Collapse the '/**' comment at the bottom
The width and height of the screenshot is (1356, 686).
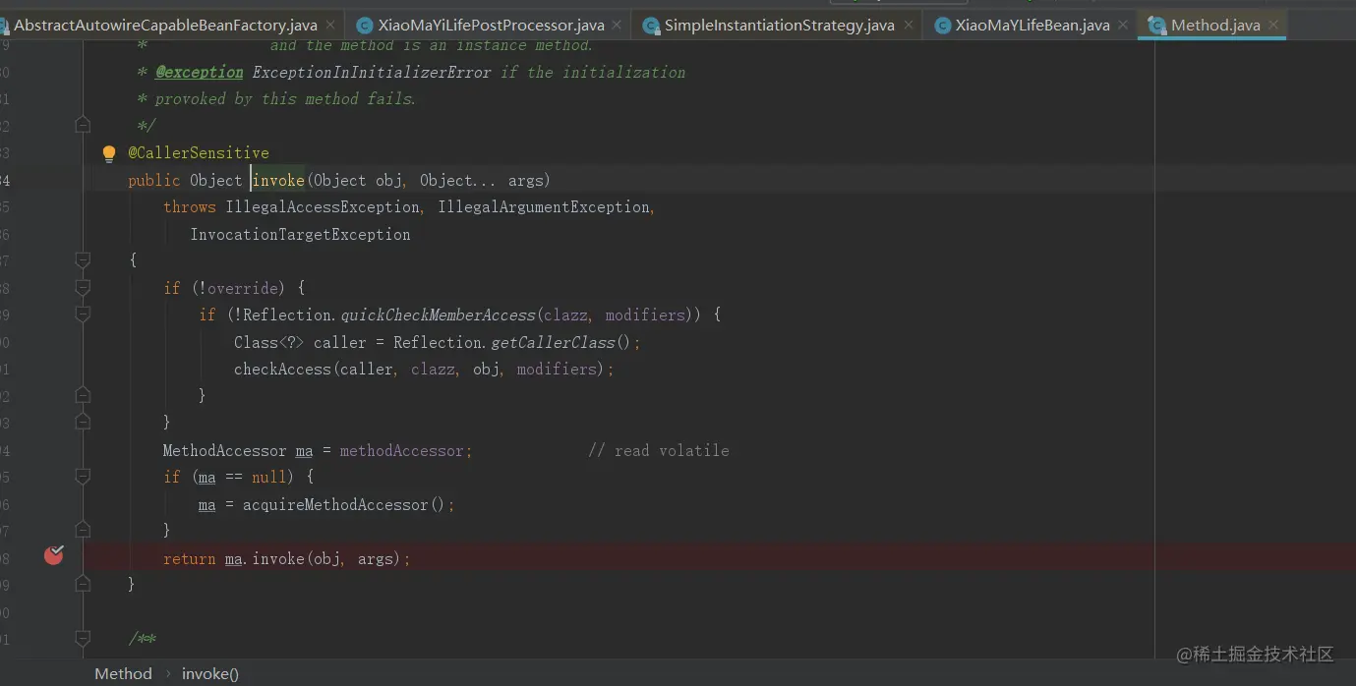(83, 639)
